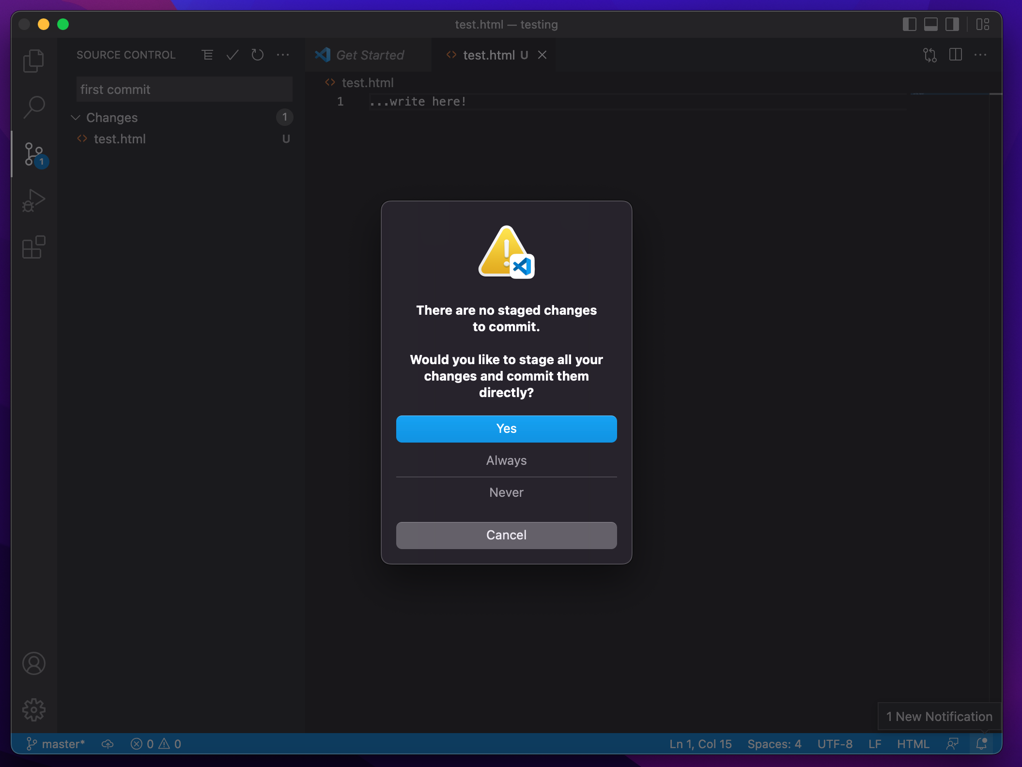Image resolution: width=1022 pixels, height=767 pixels.
Task: Toggle primary side bar layout button
Action: (909, 24)
